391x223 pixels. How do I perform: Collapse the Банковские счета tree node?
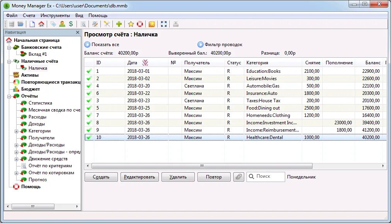point(9,47)
